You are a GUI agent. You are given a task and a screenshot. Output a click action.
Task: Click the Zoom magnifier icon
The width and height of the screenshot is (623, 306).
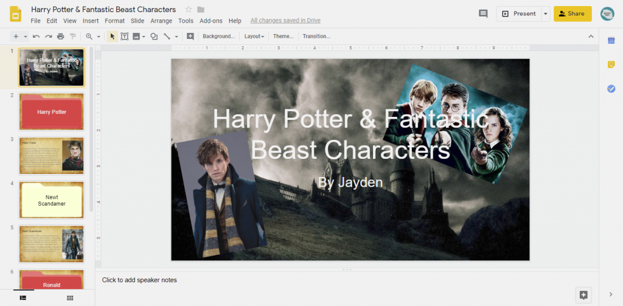pos(89,37)
